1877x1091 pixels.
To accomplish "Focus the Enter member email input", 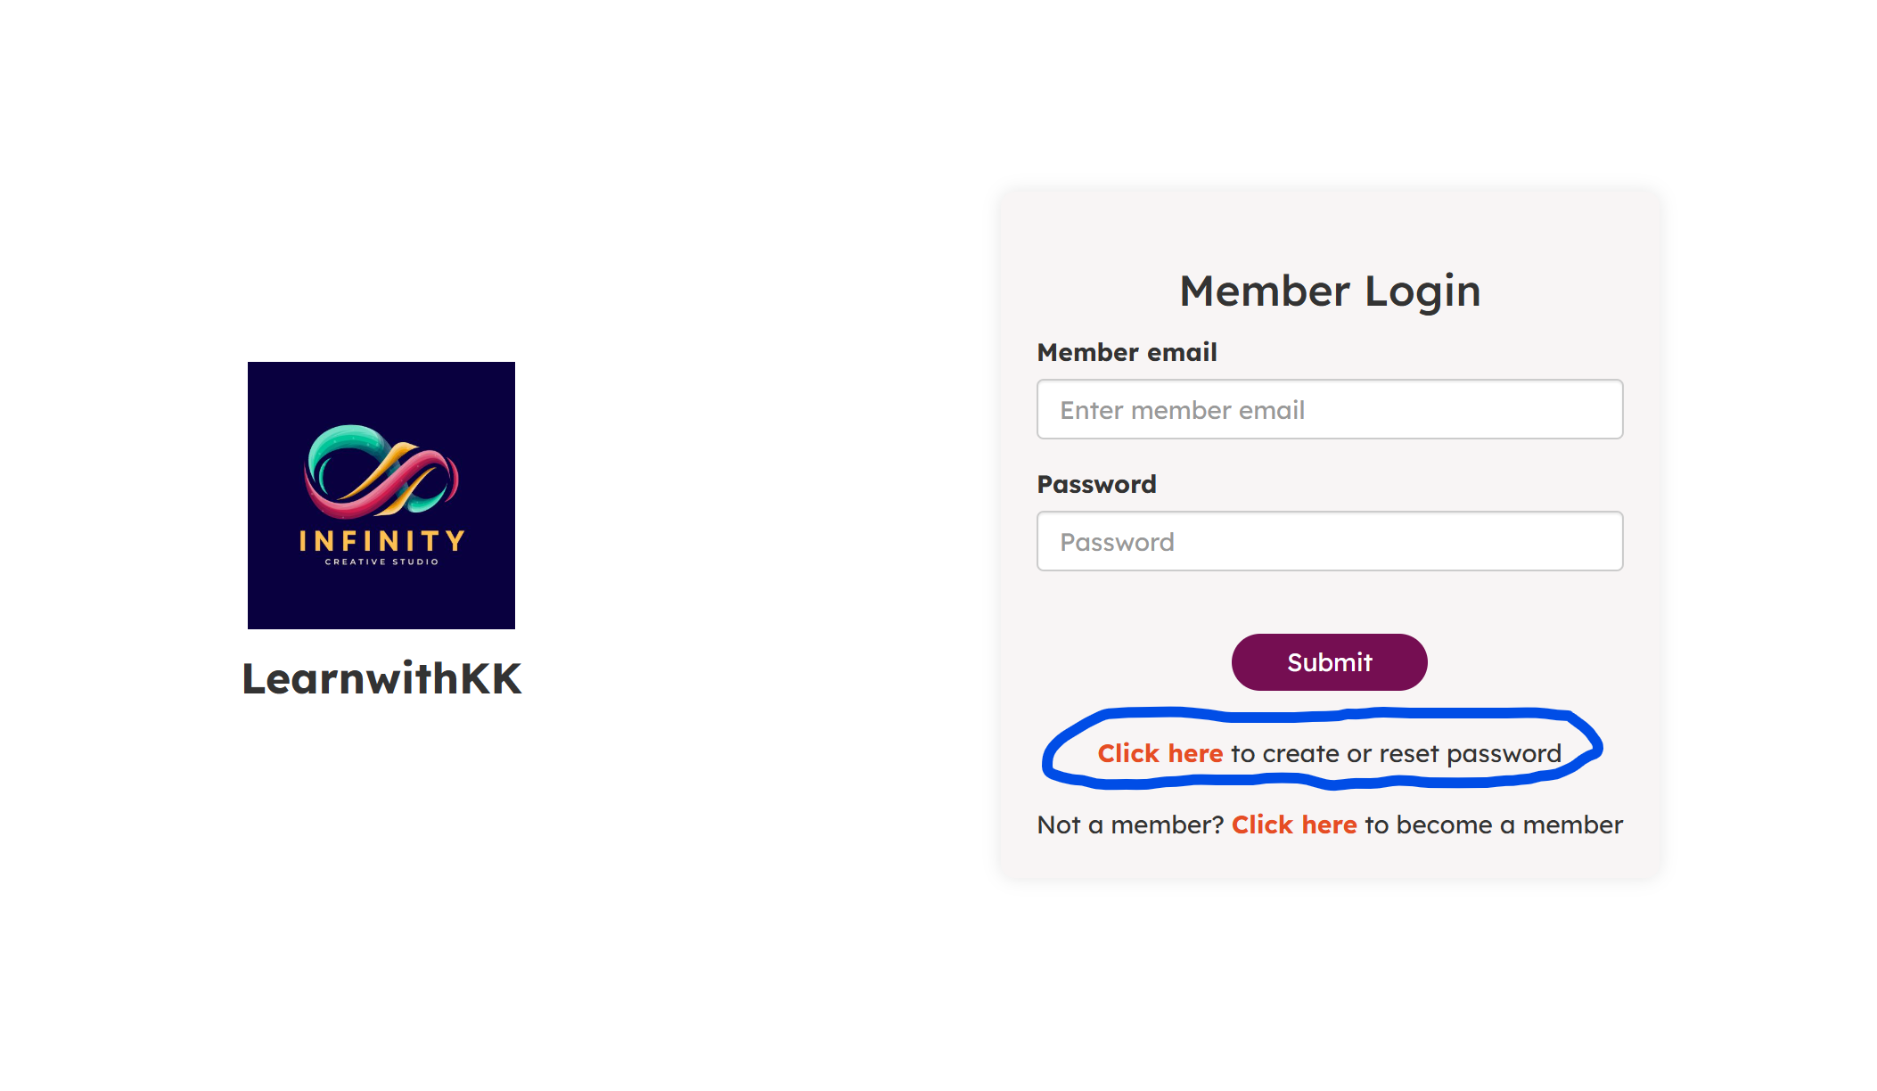I will pyautogui.click(x=1330, y=409).
